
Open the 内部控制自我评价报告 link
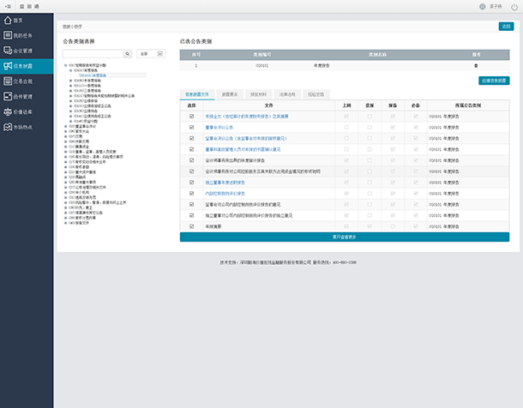[x=225, y=194]
